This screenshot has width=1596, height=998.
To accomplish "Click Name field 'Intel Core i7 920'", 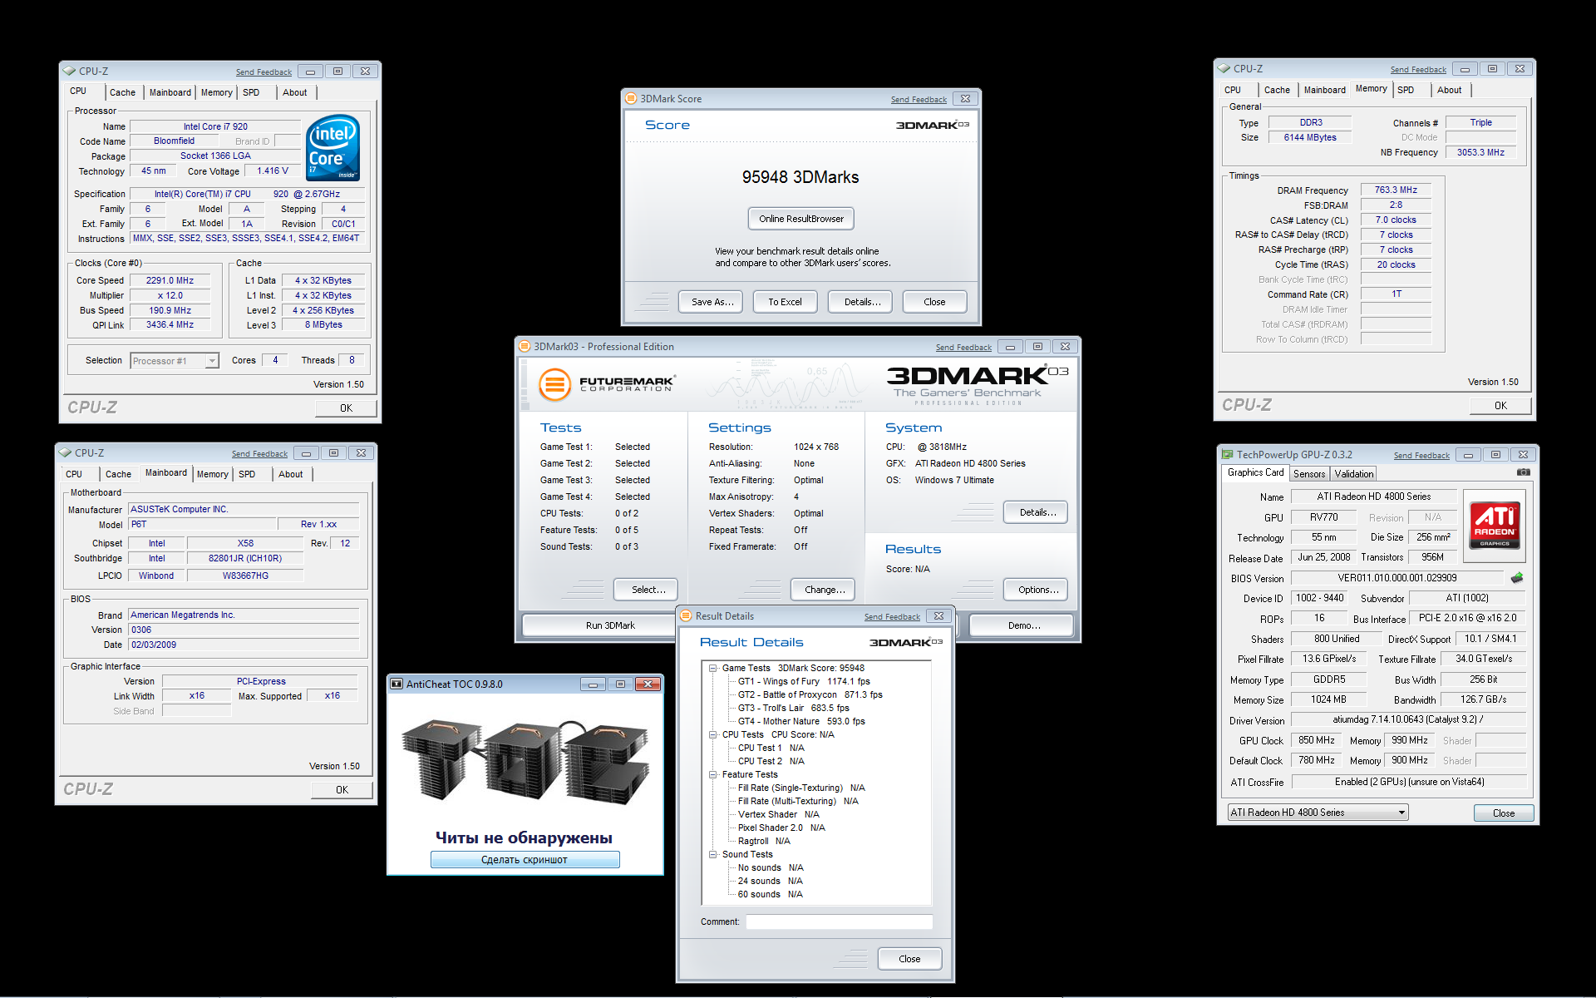I will pos(215,126).
